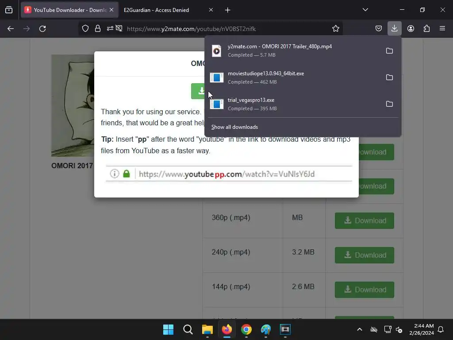Go back to previous page
The width and height of the screenshot is (453, 340).
[x=11, y=29]
